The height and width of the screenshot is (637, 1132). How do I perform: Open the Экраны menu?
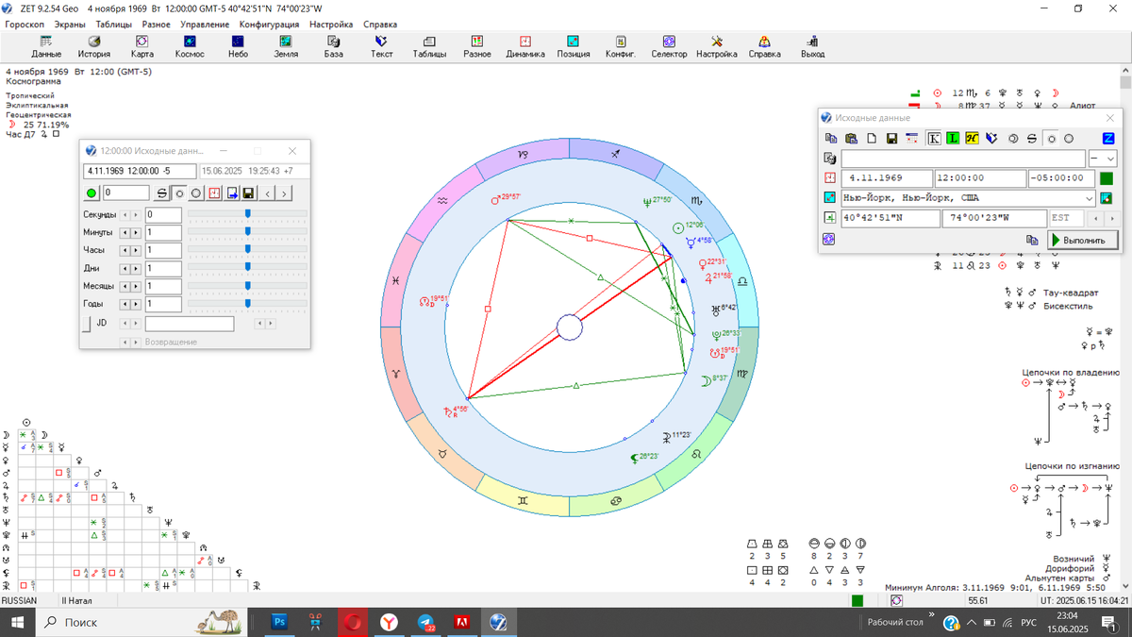point(69,25)
